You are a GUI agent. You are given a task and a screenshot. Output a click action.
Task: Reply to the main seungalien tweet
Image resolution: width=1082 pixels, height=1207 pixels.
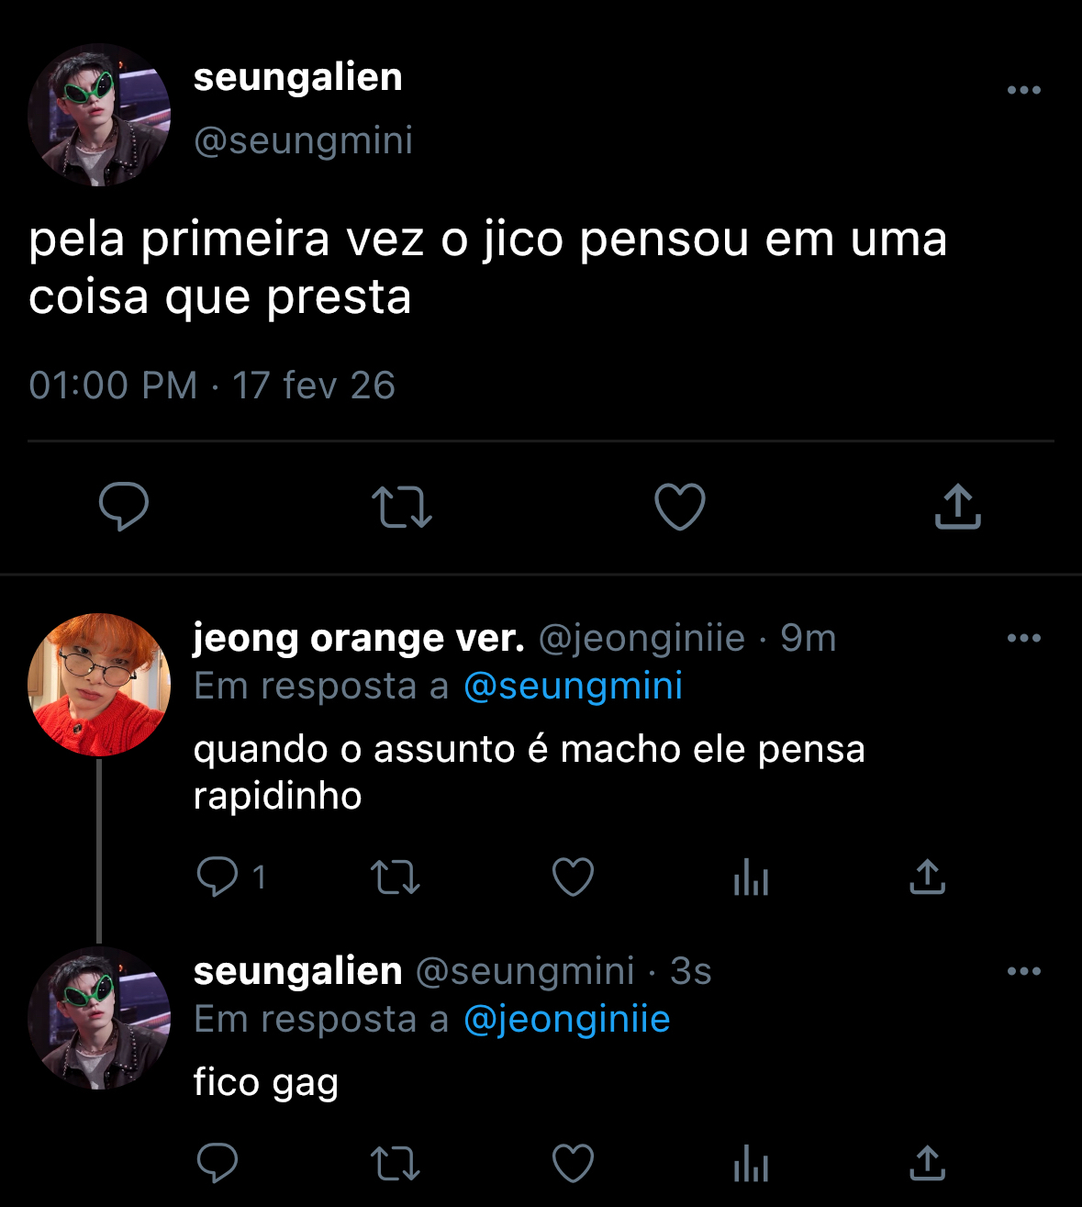[x=124, y=506]
